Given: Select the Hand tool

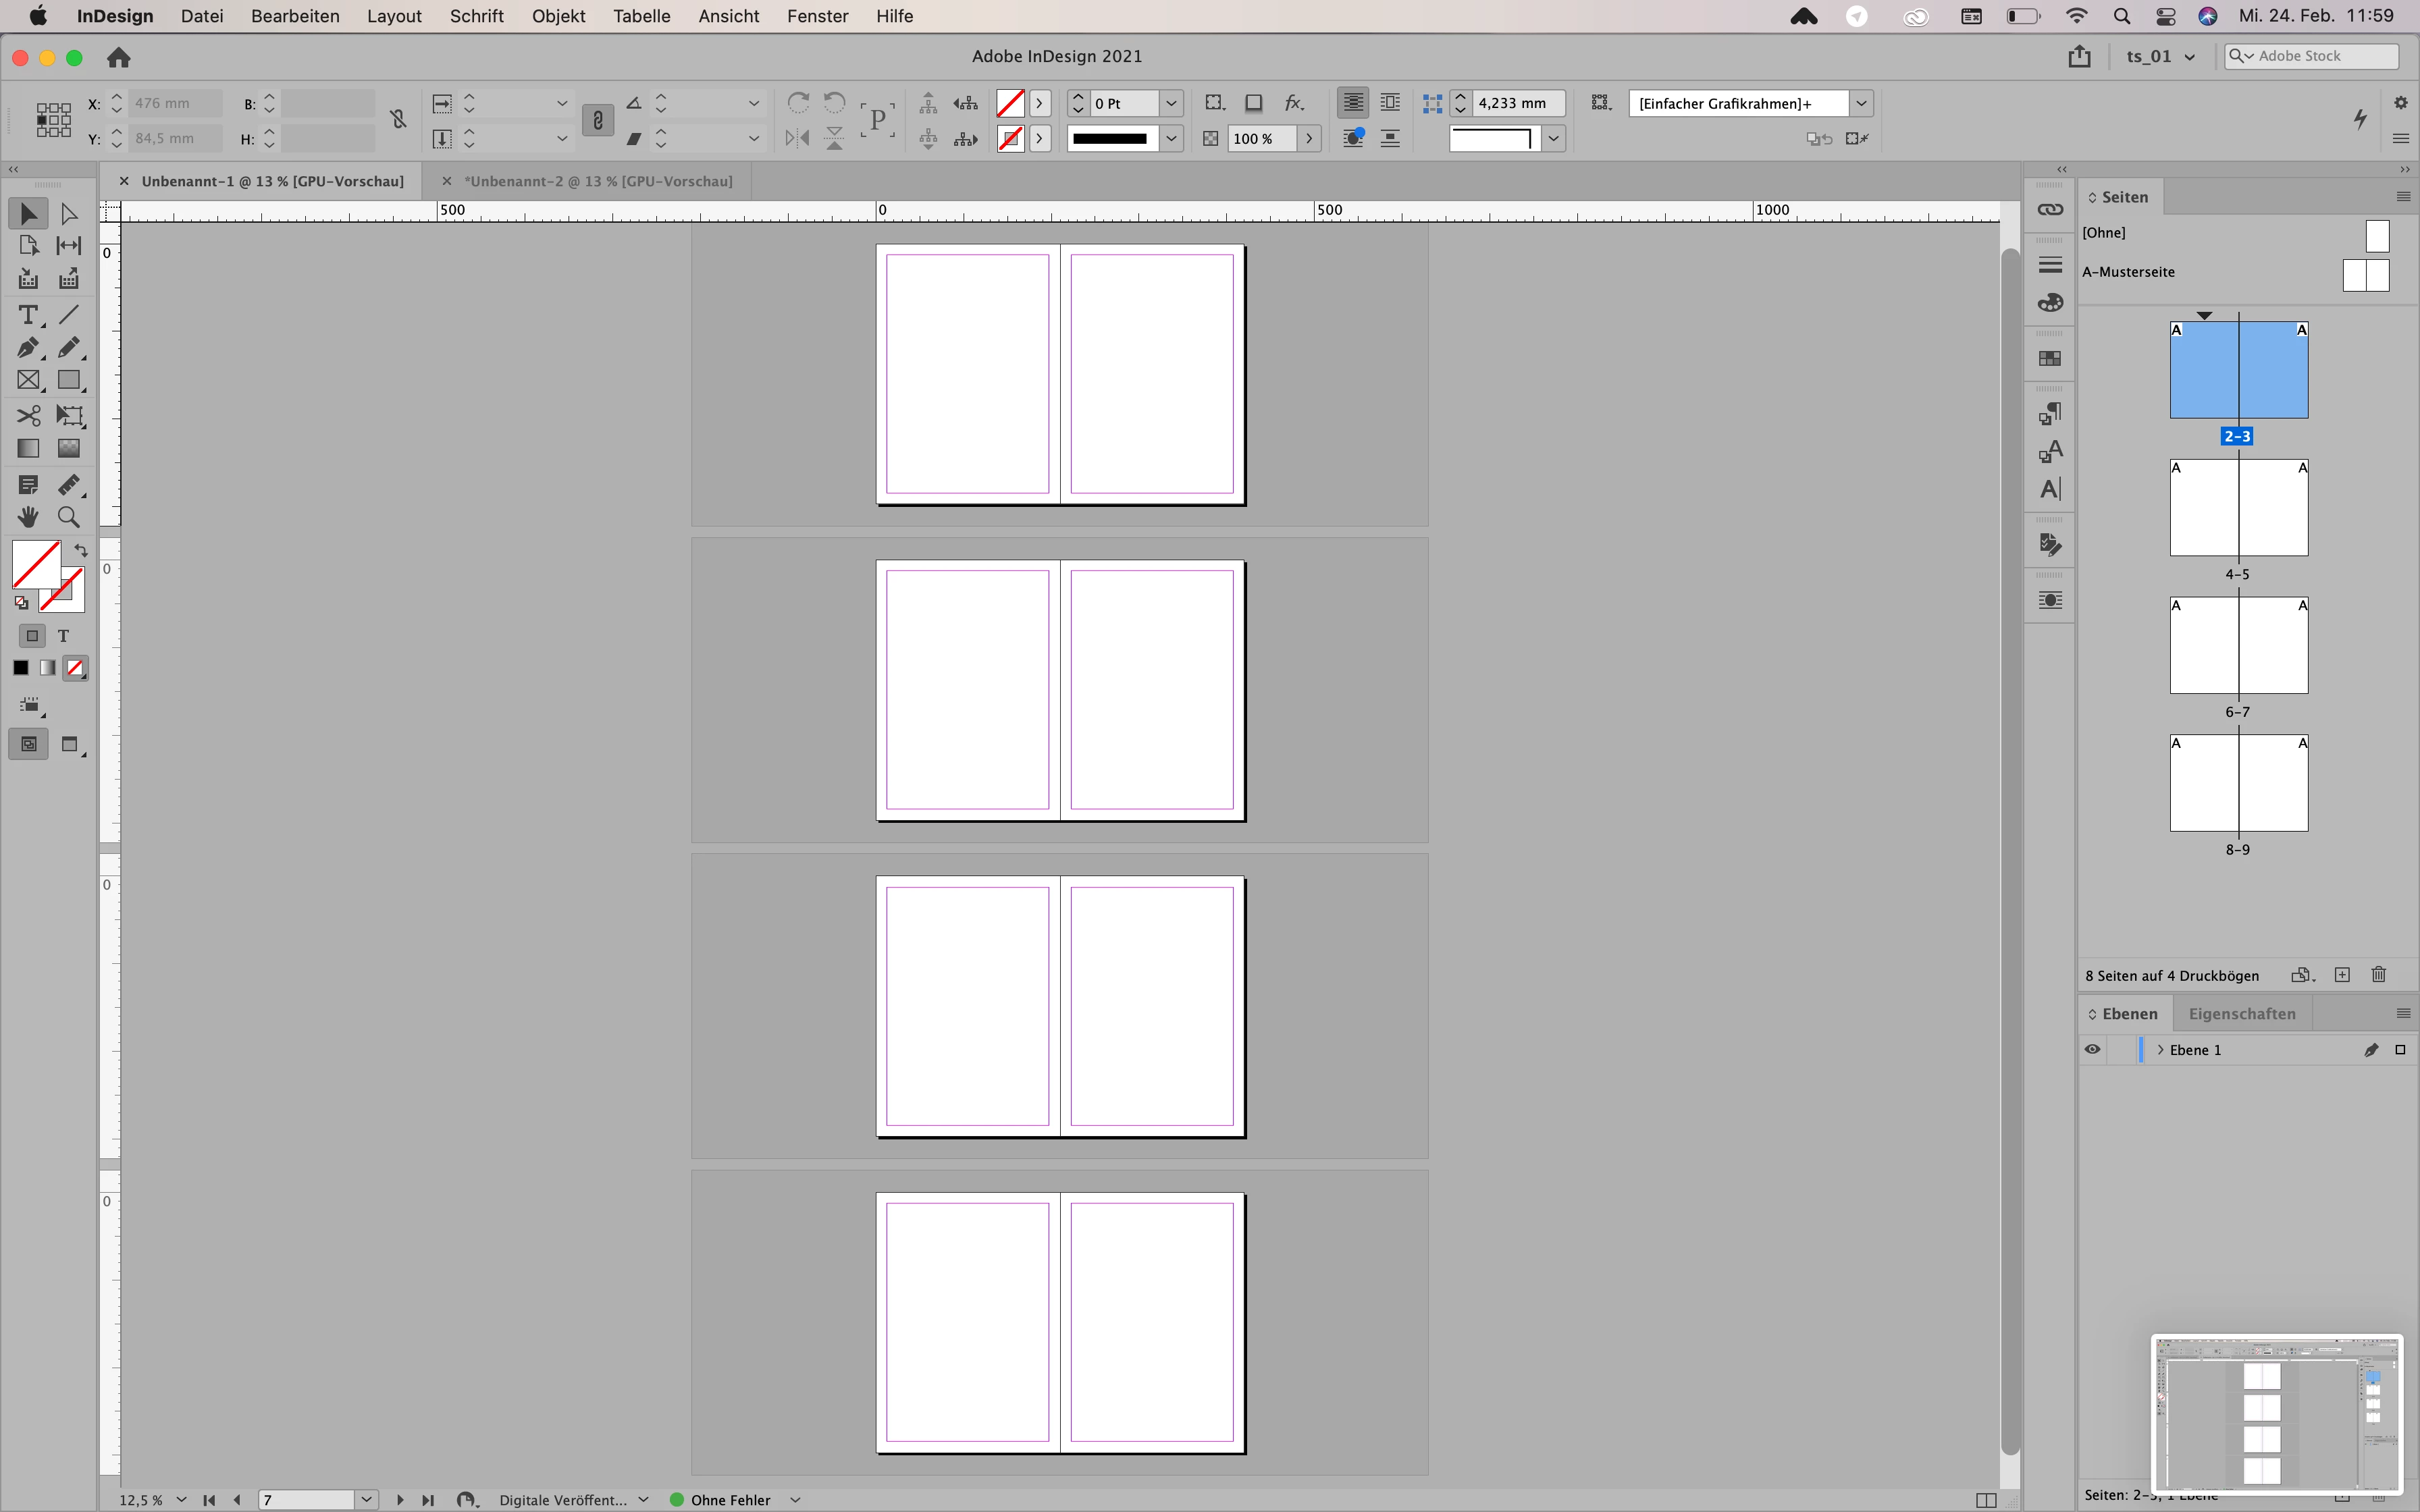Looking at the screenshot, I should click(x=27, y=517).
